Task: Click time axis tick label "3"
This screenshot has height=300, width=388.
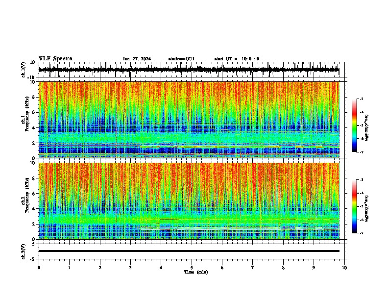Action: tap(130, 268)
